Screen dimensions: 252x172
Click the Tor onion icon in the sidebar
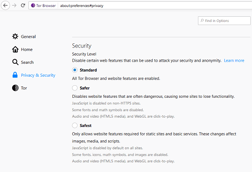click(x=15, y=88)
